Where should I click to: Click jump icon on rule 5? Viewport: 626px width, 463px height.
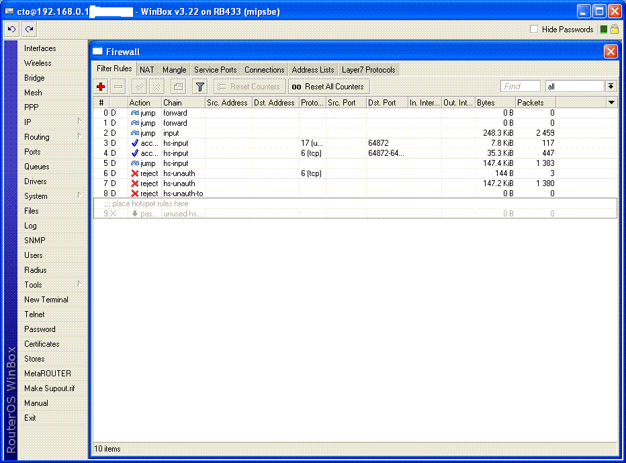click(x=135, y=163)
